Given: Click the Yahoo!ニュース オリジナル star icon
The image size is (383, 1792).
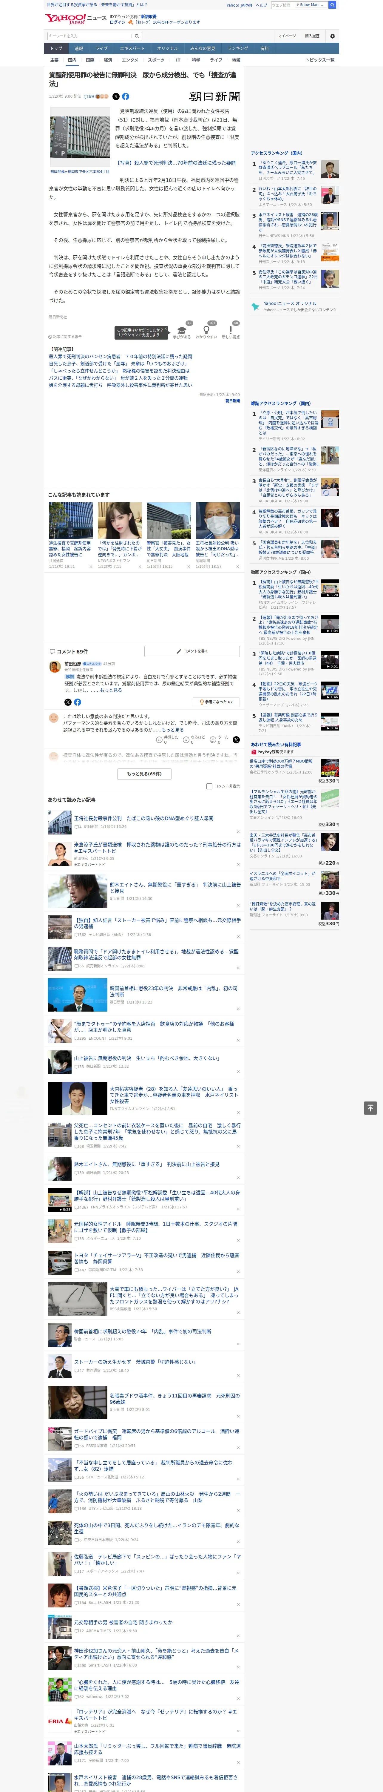Looking at the screenshot, I should tap(257, 306).
